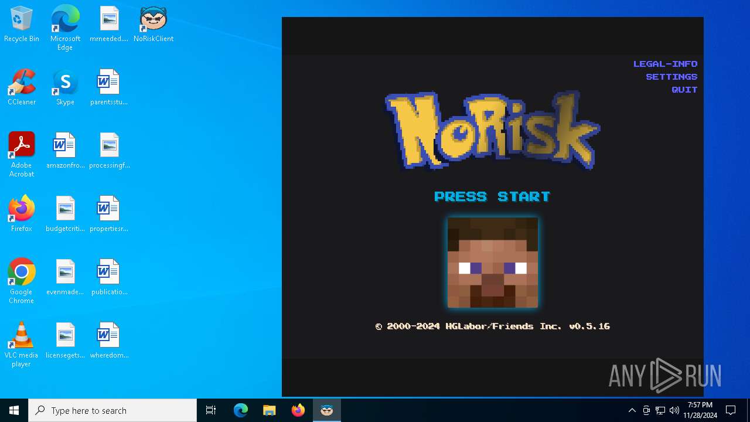Click the Meet Now tray icon

pyautogui.click(x=646, y=410)
